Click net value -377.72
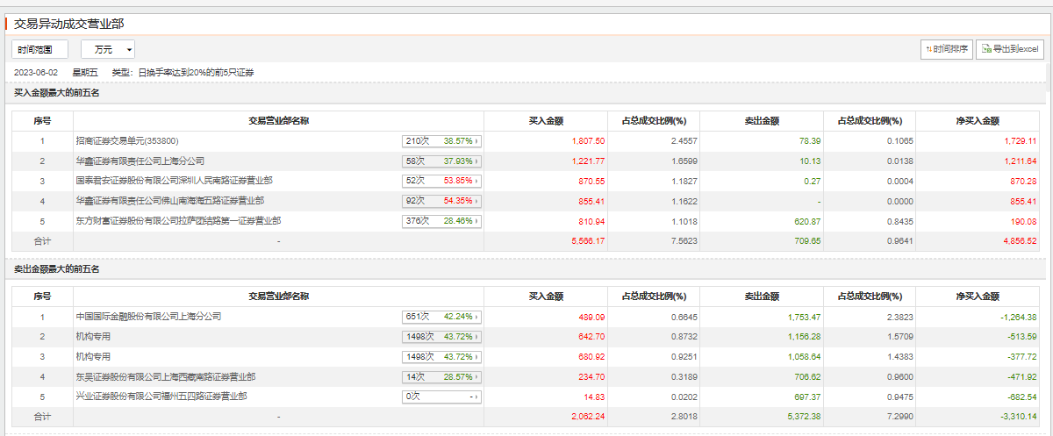The height and width of the screenshot is (436, 1053). coord(1022,358)
